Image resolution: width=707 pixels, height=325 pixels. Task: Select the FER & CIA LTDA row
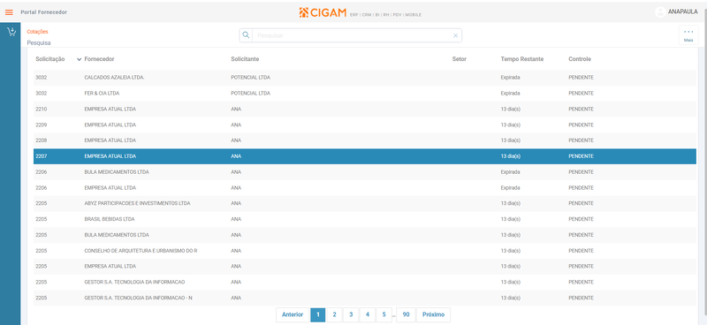(365, 94)
